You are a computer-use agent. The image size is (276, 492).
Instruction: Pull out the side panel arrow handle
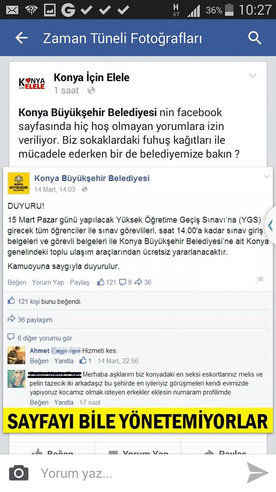coord(270,225)
